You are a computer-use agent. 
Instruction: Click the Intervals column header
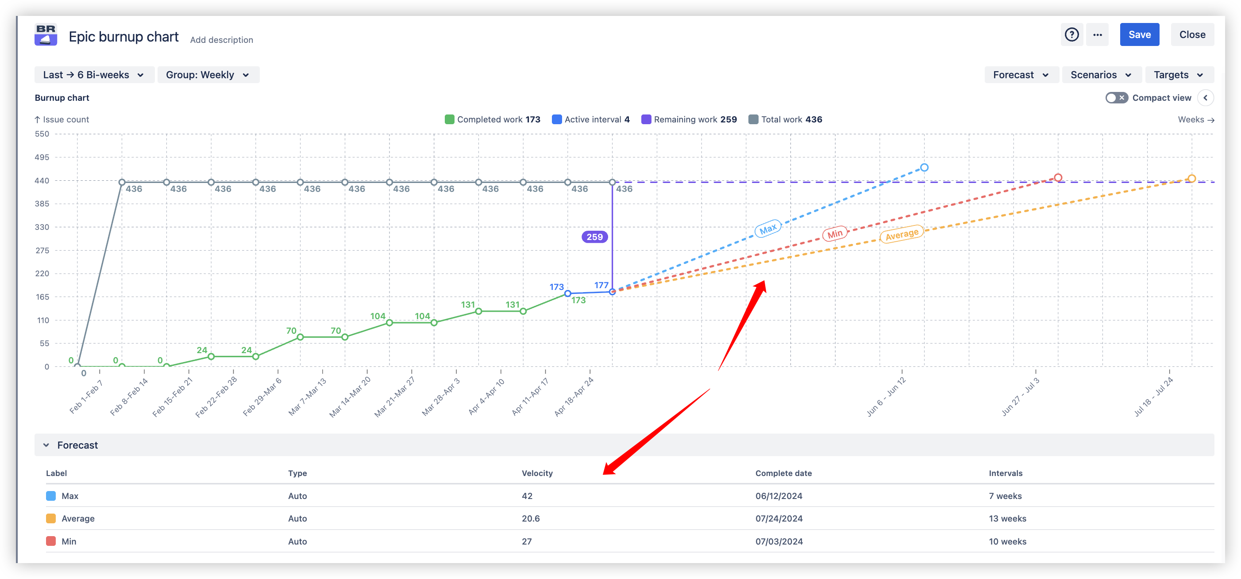click(1006, 473)
